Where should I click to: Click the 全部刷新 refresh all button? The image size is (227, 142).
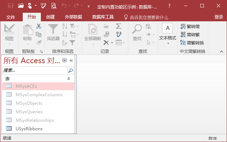[93, 34]
